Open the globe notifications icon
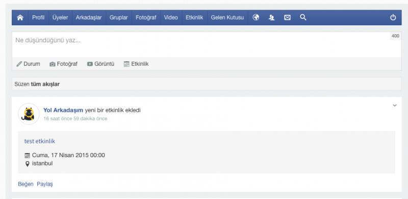This screenshot has height=199, width=408. [256, 17]
